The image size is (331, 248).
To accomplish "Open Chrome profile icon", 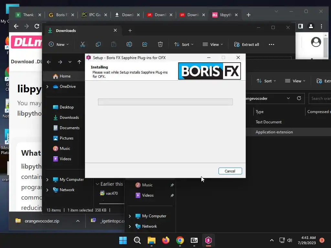I will pyautogui.click(x=311, y=26).
